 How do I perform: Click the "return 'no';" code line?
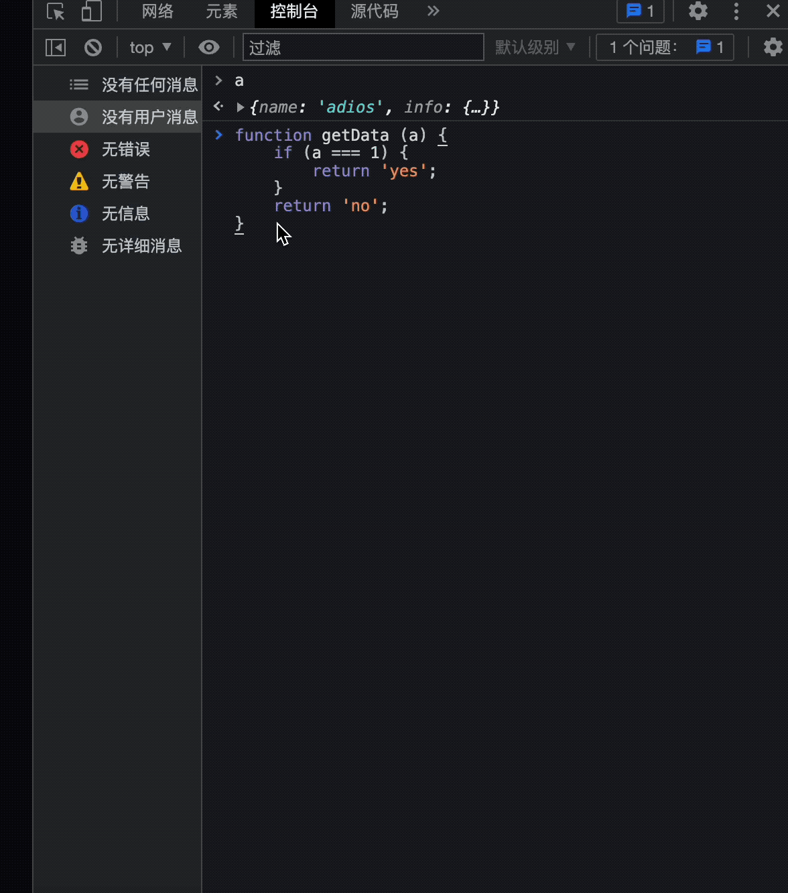[x=331, y=206]
